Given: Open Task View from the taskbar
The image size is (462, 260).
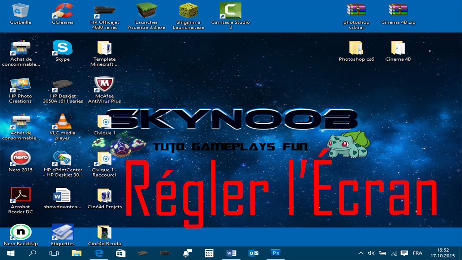Looking at the screenshot, I should (54, 253).
